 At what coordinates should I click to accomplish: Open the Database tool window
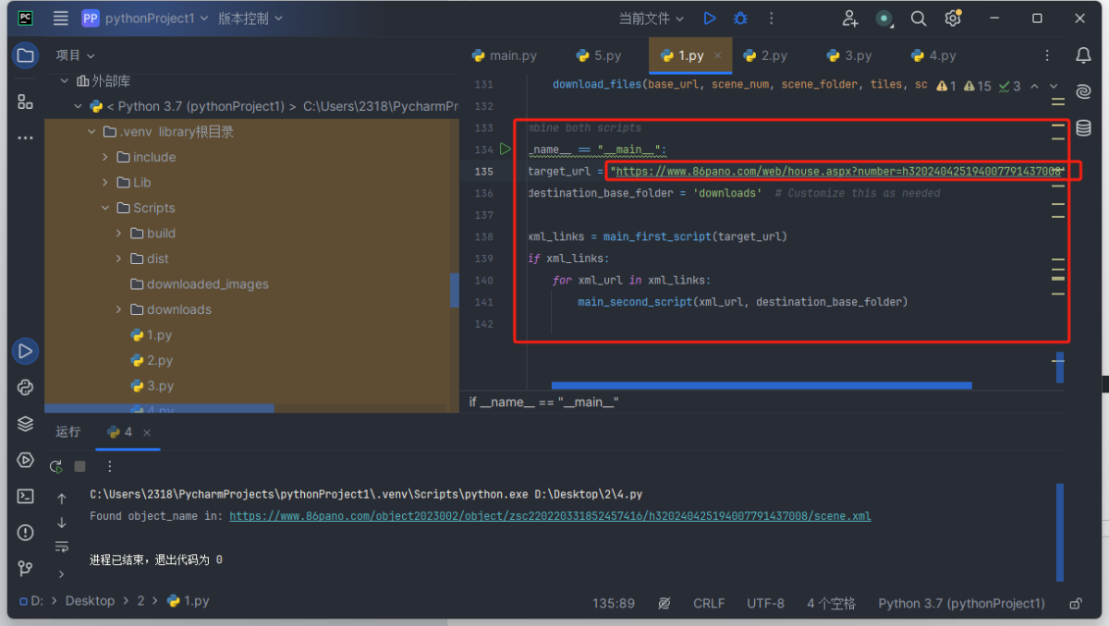(x=1083, y=128)
